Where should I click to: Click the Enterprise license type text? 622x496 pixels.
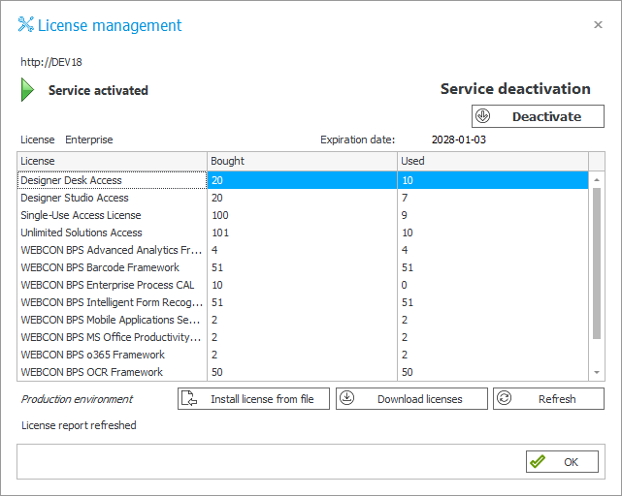click(89, 139)
